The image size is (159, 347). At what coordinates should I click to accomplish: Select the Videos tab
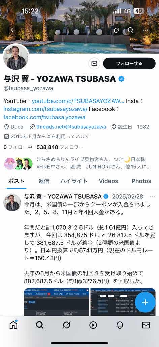tap(108, 181)
